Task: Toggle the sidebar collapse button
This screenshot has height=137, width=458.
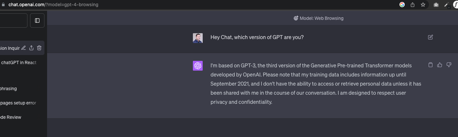Action: [x=37, y=21]
